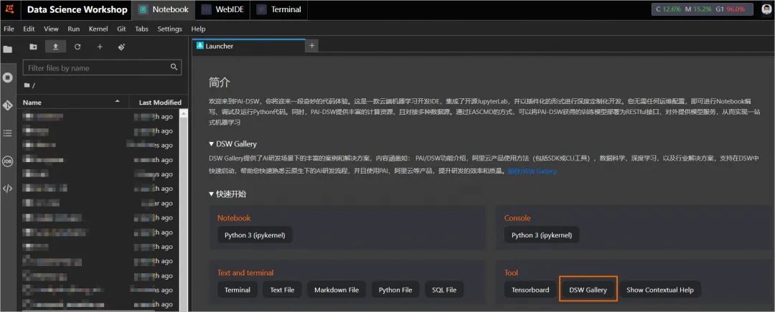Open the Git sidebar panel
This screenshot has width=775, height=312.
(x=8, y=105)
